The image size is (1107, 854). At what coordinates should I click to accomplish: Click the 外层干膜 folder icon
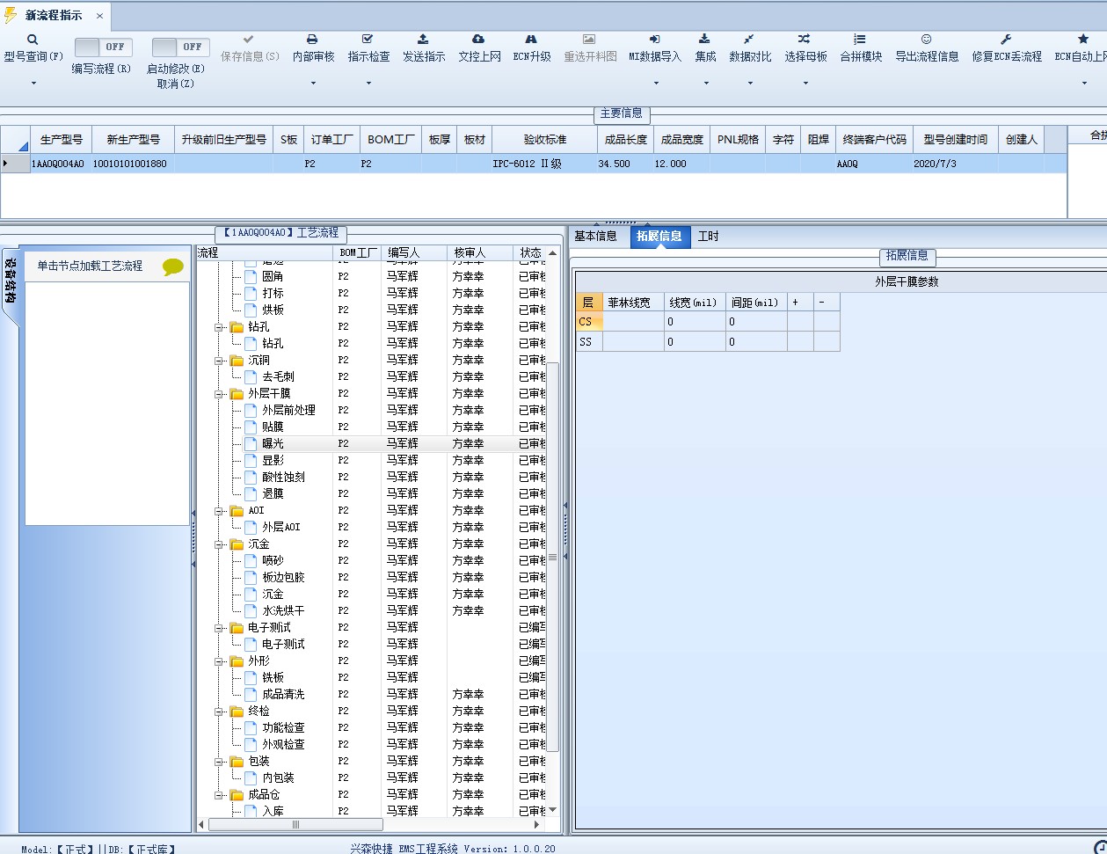(x=237, y=394)
